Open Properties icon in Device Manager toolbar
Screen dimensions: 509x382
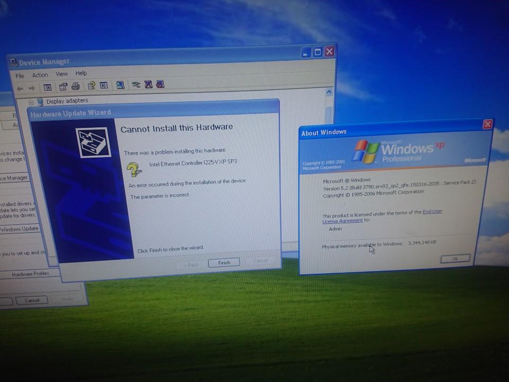click(x=63, y=86)
